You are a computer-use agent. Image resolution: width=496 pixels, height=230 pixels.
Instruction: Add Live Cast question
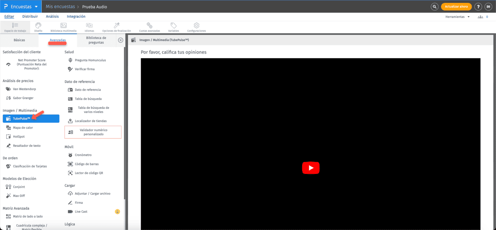point(81,212)
